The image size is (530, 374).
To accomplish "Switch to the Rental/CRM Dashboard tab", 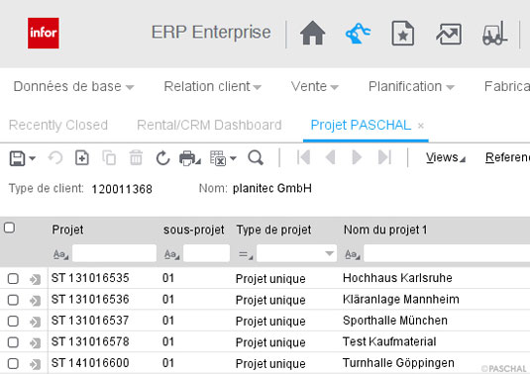I will 209,125.
